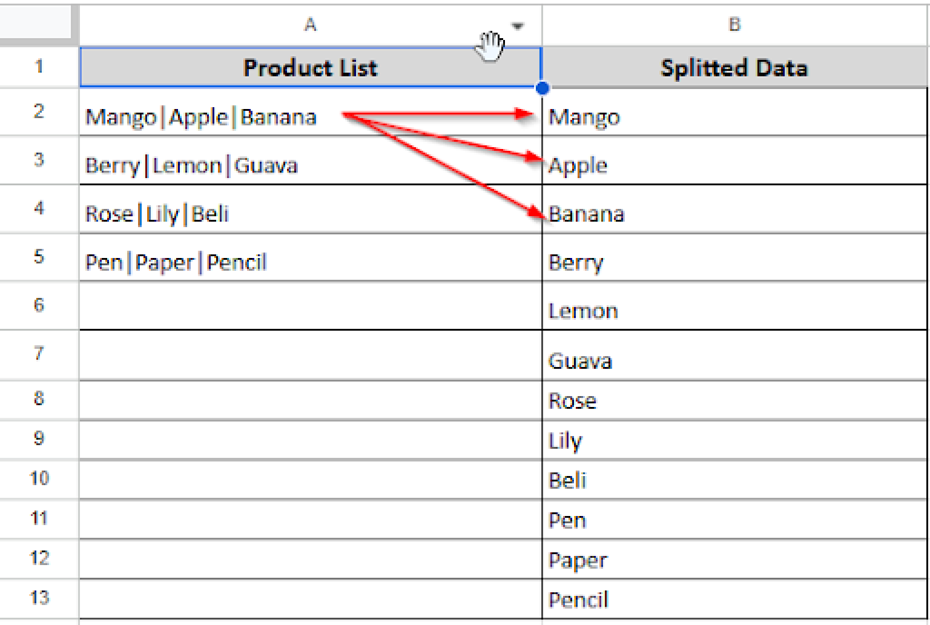This screenshot has height=625, width=930.
Task: Open the column A dropdown arrow
Action: click(x=518, y=27)
